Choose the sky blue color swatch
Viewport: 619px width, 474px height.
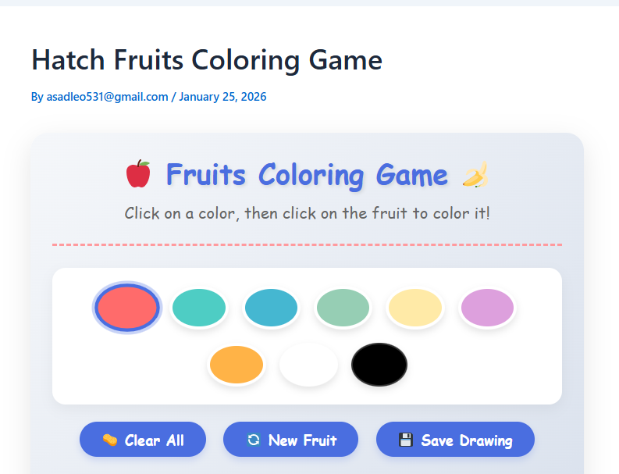click(271, 307)
